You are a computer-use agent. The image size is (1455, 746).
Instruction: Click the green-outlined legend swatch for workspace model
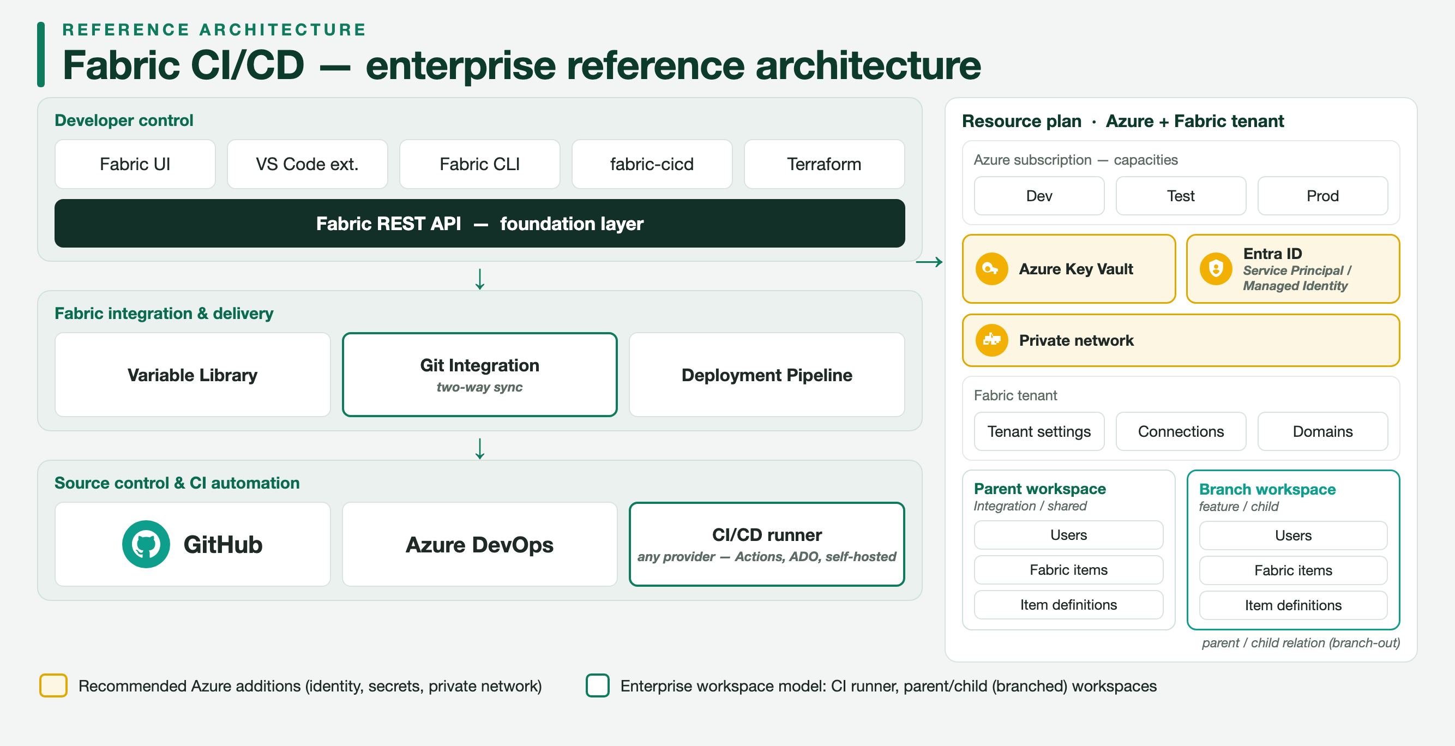click(x=597, y=685)
